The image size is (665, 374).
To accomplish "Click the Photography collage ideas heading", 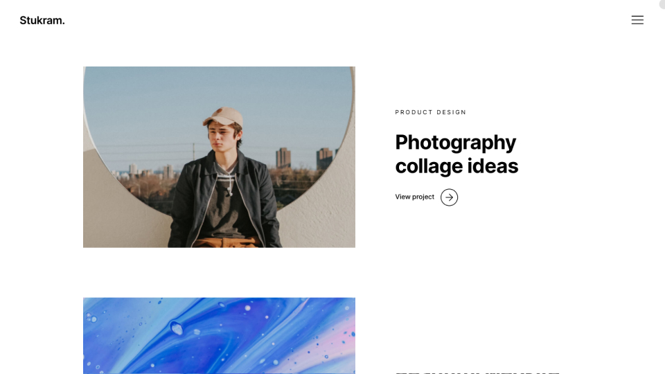I will point(456,154).
